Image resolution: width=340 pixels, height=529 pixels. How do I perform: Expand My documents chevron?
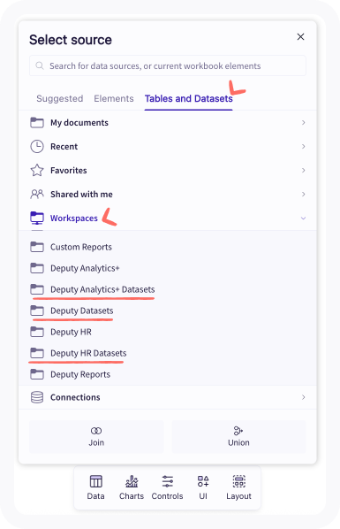[x=303, y=122]
